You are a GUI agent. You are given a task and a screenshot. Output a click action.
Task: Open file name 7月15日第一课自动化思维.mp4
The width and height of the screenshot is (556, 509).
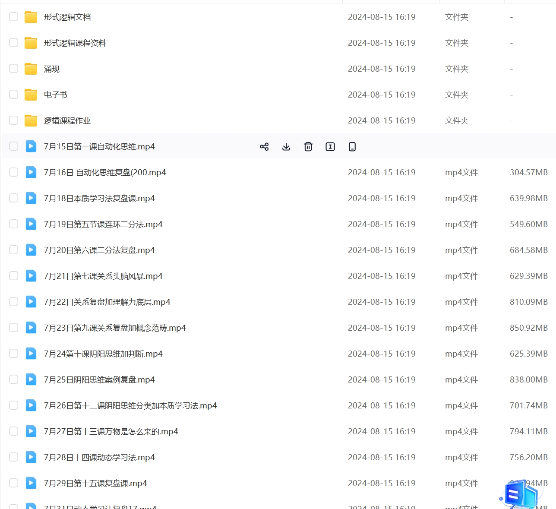tap(99, 147)
